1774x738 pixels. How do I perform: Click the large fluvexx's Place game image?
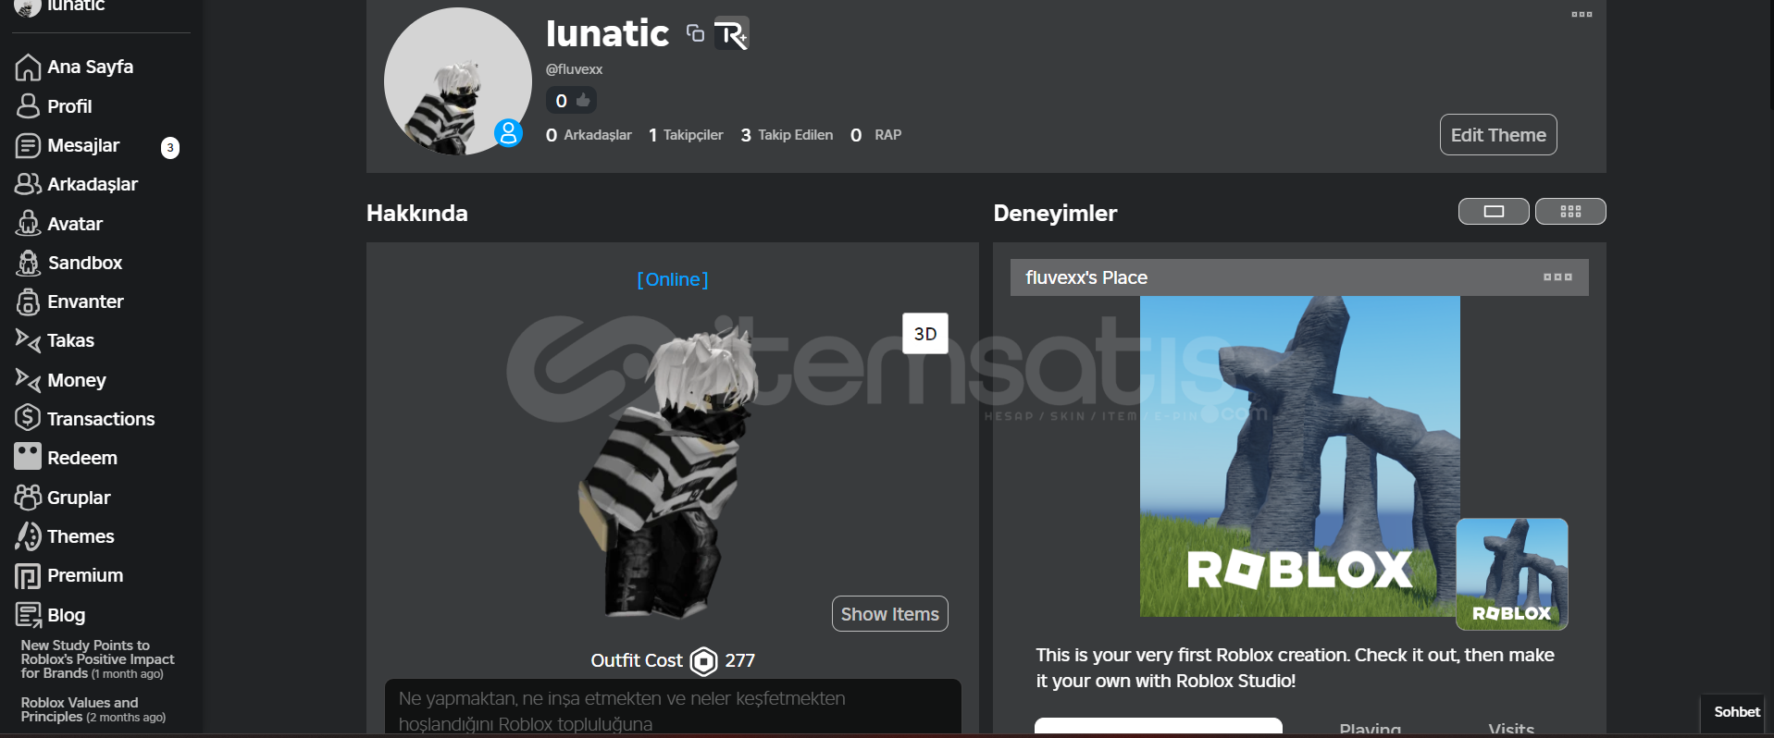[x=1299, y=456]
